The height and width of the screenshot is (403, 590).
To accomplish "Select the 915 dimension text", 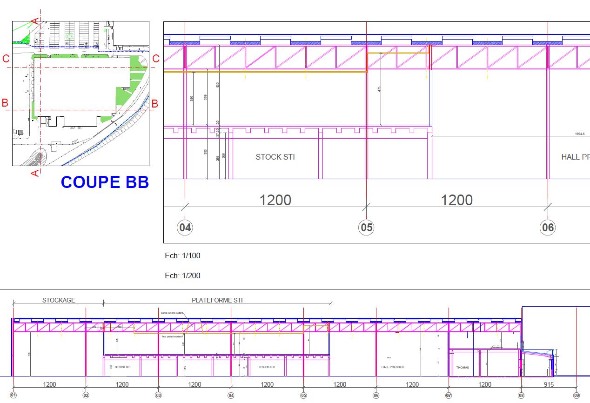I will point(549,384).
